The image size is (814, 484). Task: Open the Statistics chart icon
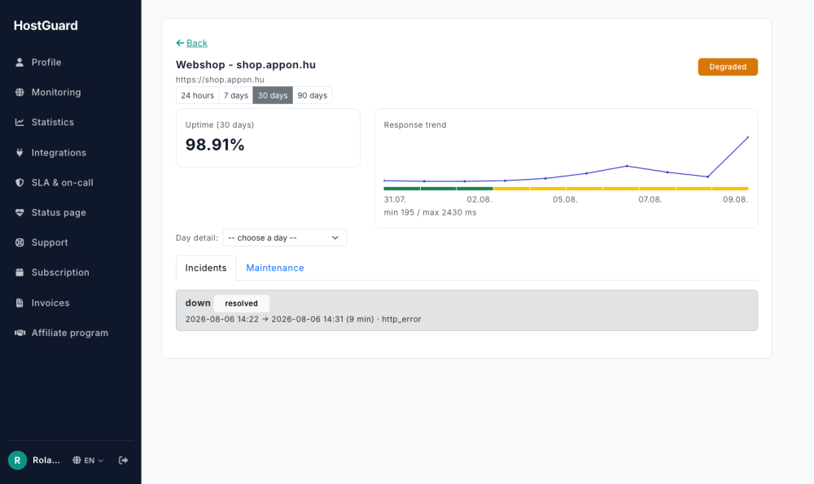coord(20,123)
